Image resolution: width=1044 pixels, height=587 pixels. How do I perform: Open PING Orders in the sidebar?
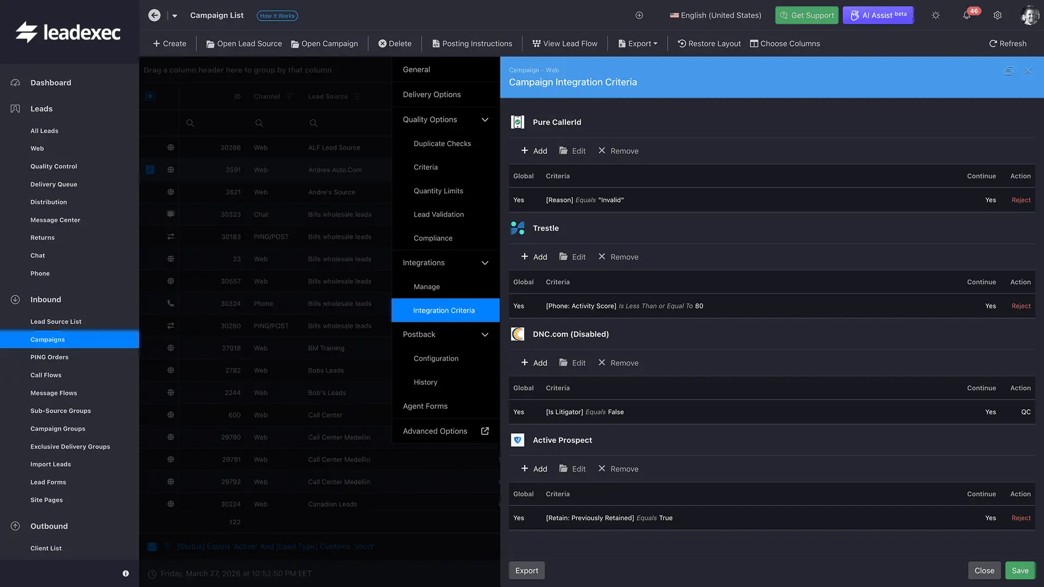pos(49,357)
